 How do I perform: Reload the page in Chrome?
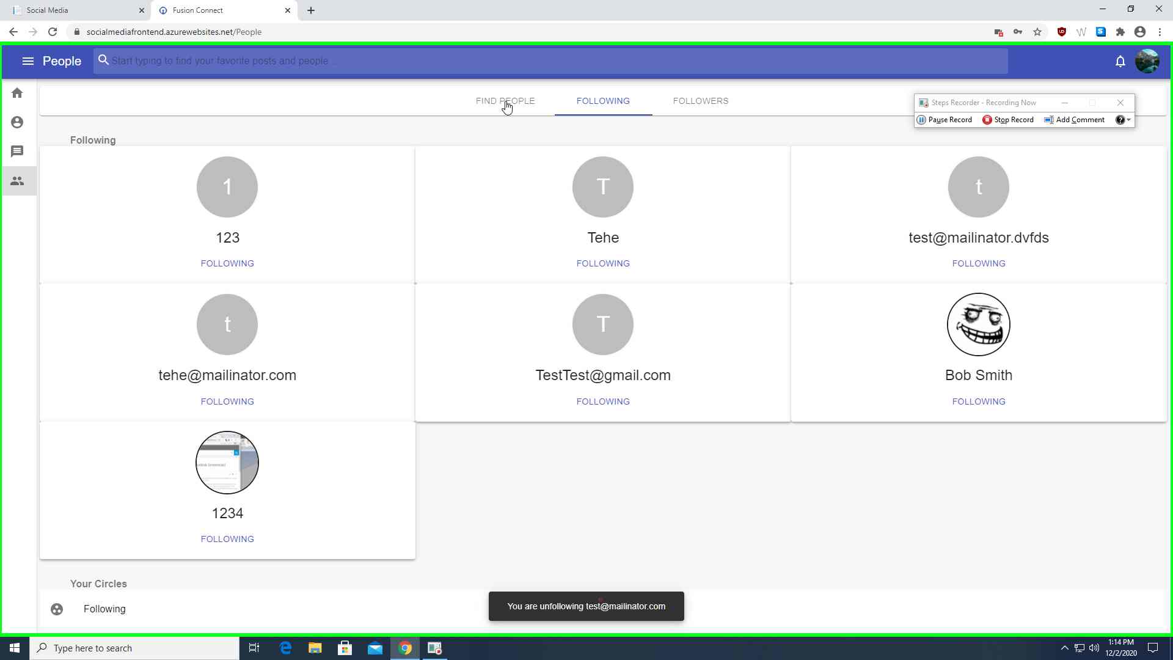(53, 32)
